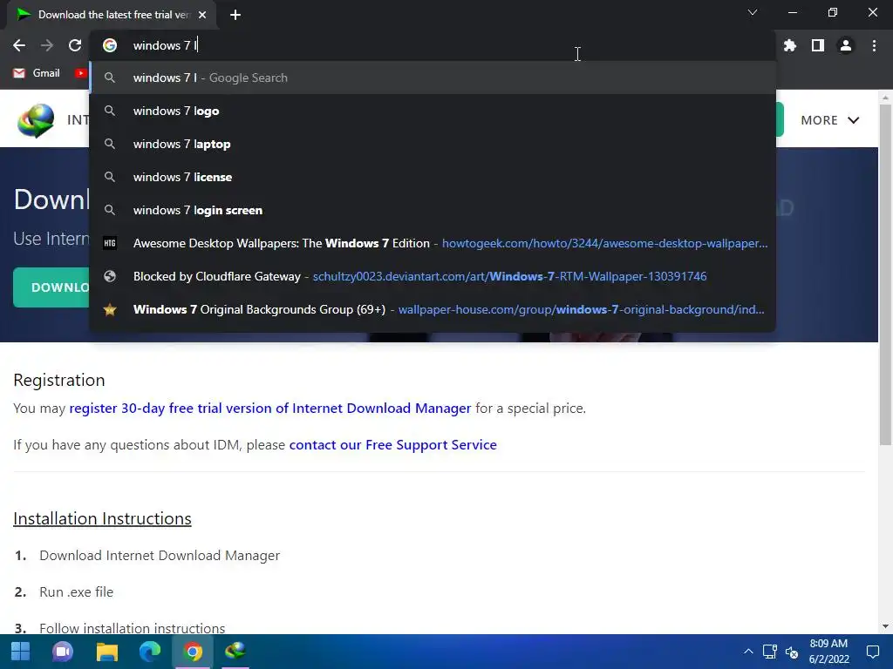Open the Extensions puzzle icon
Screen dimensions: 893x669
pos(789,45)
